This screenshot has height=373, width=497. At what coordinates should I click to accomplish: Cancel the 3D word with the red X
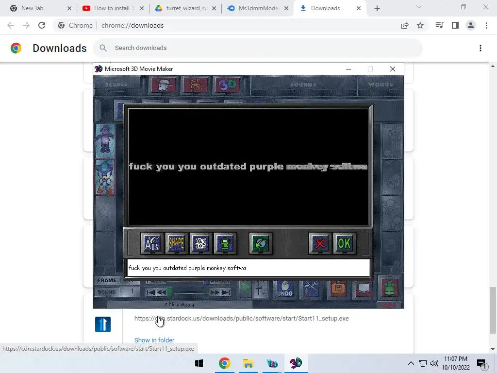click(x=320, y=243)
